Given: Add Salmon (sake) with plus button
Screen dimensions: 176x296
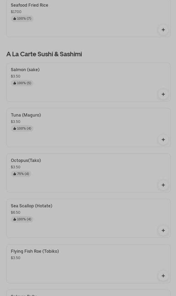Looking at the screenshot, I should coord(163,94).
